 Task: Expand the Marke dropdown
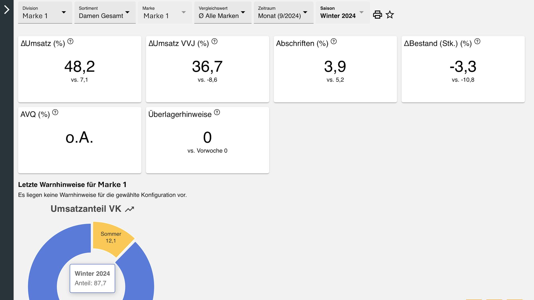[165, 12]
